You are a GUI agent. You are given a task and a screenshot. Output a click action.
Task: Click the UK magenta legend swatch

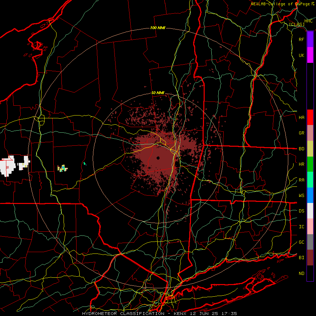[310, 55]
